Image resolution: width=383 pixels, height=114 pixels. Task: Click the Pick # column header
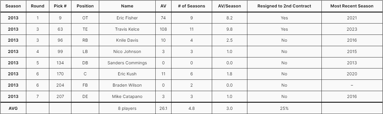pos(61,6)
